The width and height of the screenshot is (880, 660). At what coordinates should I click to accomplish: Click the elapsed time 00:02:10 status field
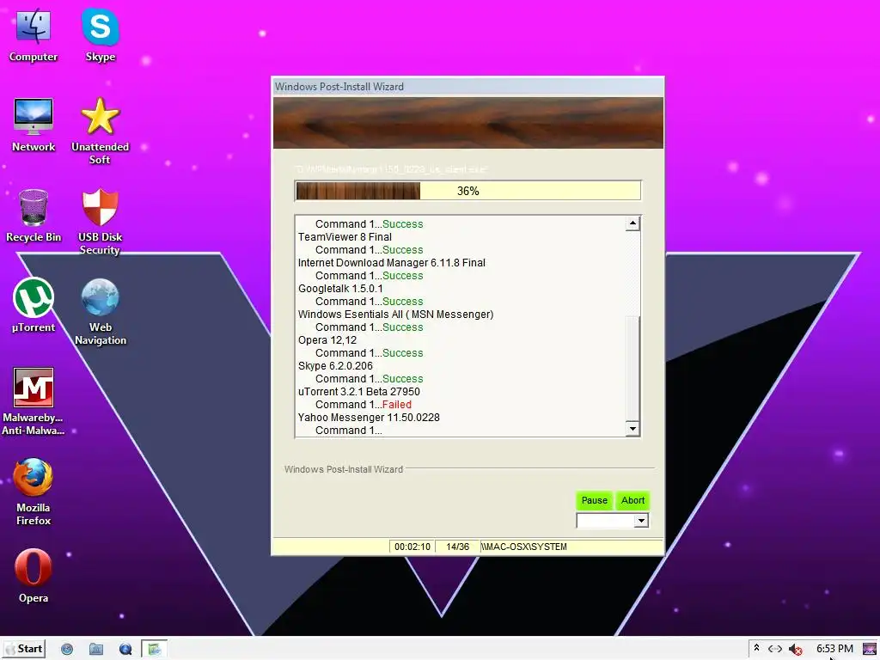coord(412,547)
